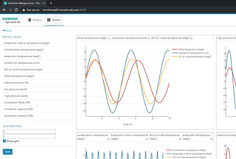This screenshot has width=236, height=159.
Task: Remove evaporator temperature tag from bottom plot
Action: [x=211, y=139]
